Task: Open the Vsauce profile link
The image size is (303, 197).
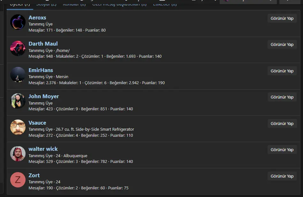Action: tap(37, 123)
